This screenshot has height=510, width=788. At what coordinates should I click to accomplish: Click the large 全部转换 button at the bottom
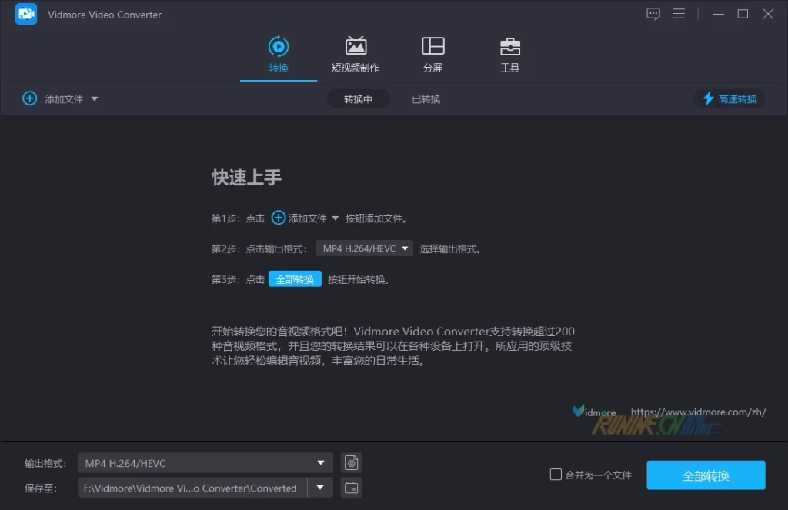pyautogui.click(x=706, y=475)
